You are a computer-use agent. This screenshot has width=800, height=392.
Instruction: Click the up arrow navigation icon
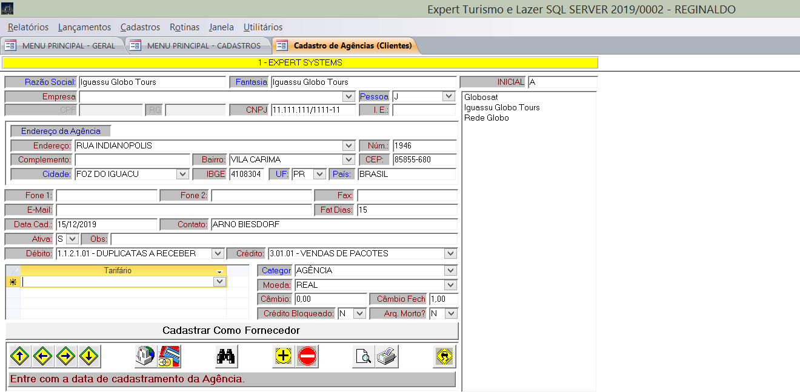pos(20,357)
